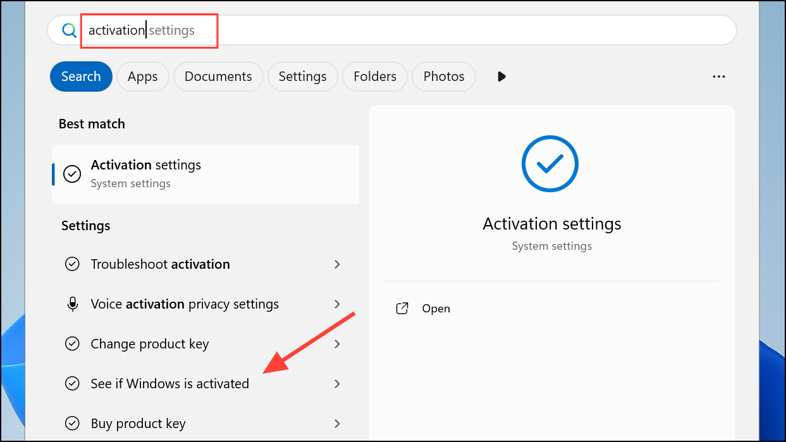Switch to the Folders filter
The width and height of the screenshot is (786, 442).
(375, 77)
